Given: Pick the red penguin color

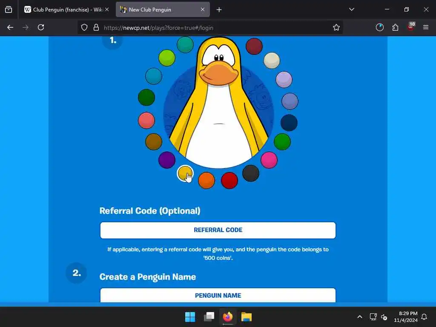Looking at the screenshot, I should coord(229,181).
